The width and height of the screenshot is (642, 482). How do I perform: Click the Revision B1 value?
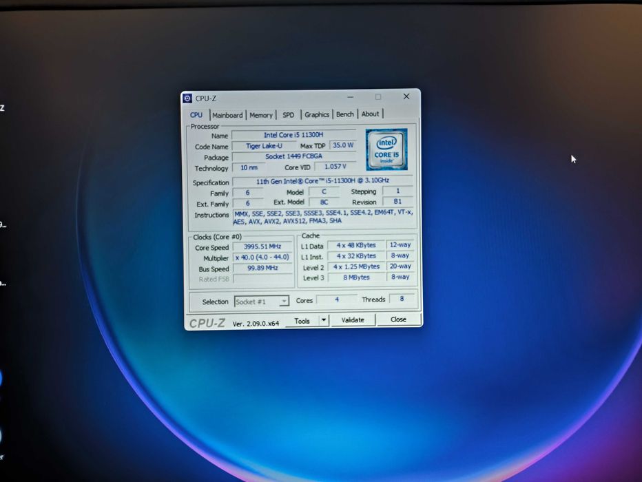pos(397,201)
